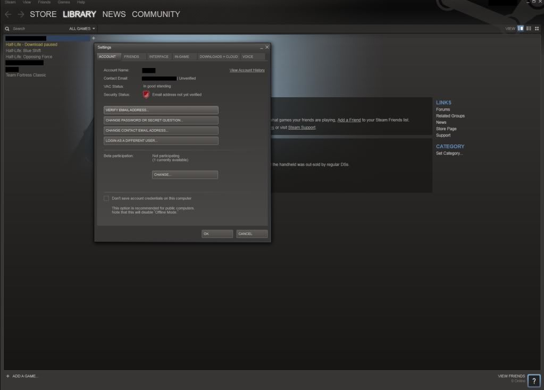Click Set Category link
Screen dimensions: 544x390
pyautogui.click(x=449, y=153)
